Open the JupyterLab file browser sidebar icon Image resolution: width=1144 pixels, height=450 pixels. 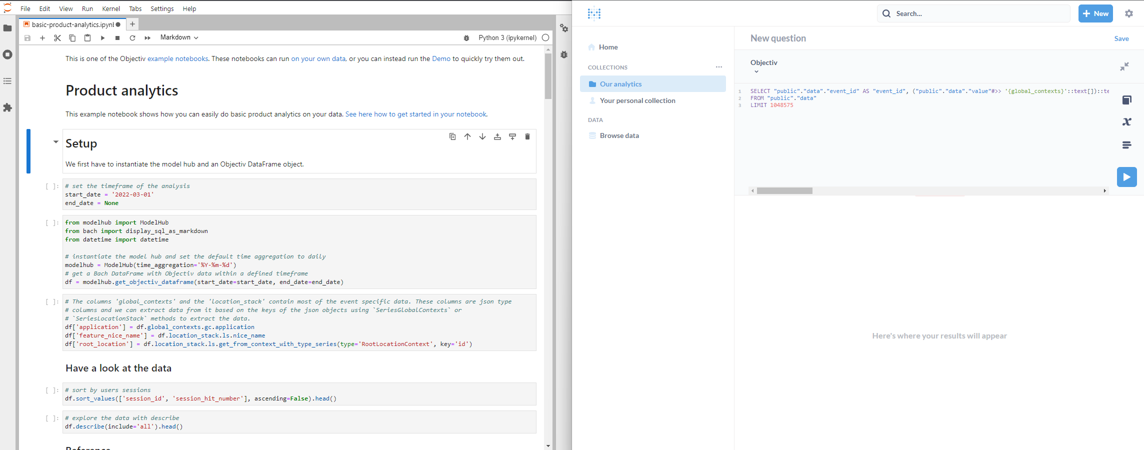coord(7,28)
